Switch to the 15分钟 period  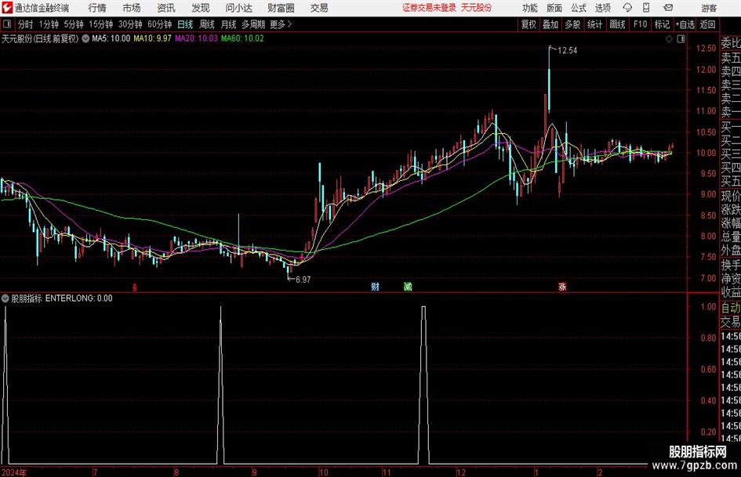pyautogui.click(x=100, y=24)
